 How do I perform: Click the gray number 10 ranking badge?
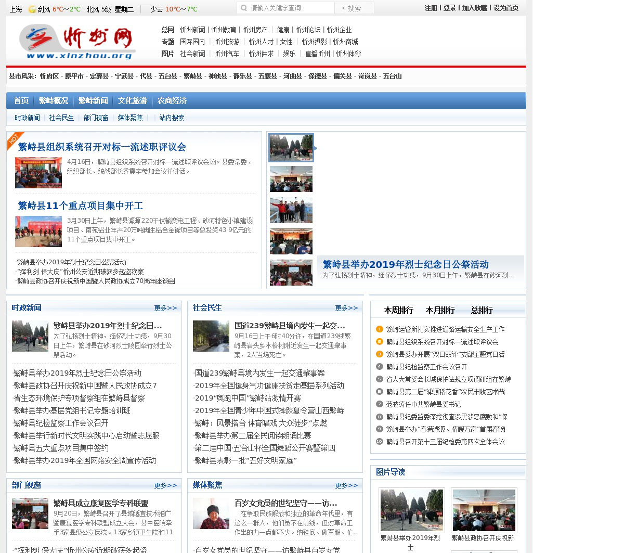click(379, 442)
